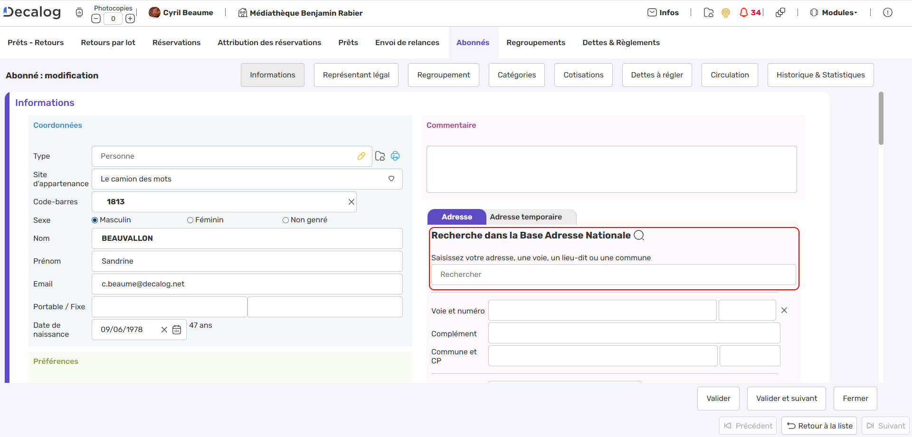Screen dimensions: 912x437
Task: Select the Féminin radio button
Action: tap(190, 220)
